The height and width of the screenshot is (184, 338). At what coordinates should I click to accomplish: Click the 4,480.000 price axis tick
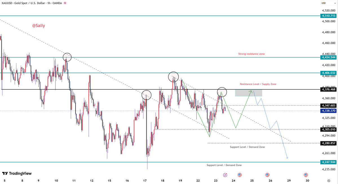coord(328,32)
